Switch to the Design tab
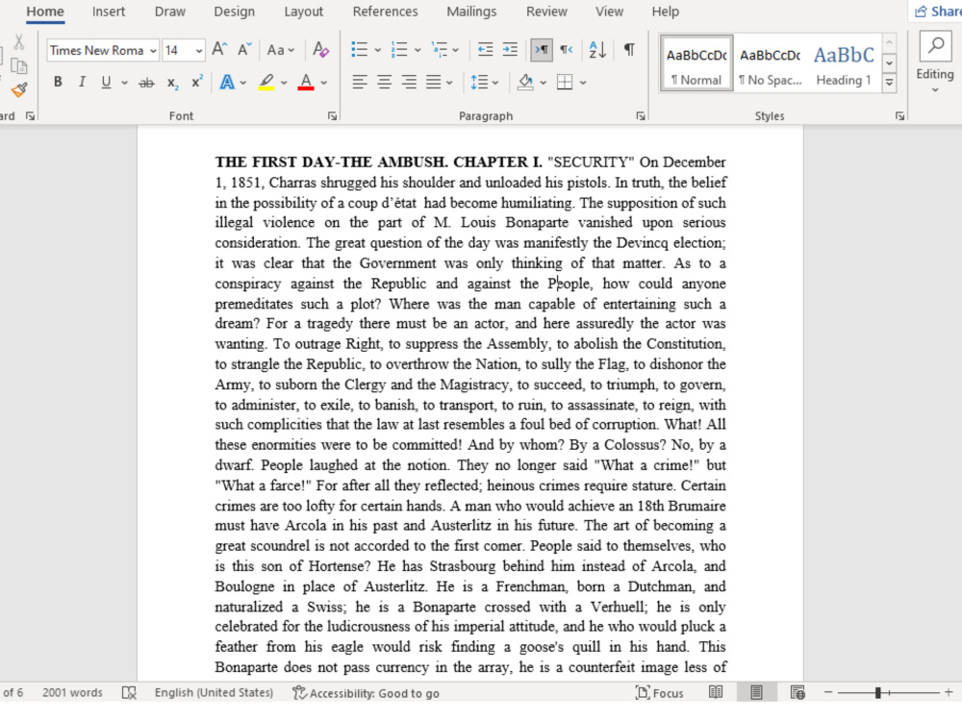The width and height of the screenshot is (962, 721). [234, 12]
